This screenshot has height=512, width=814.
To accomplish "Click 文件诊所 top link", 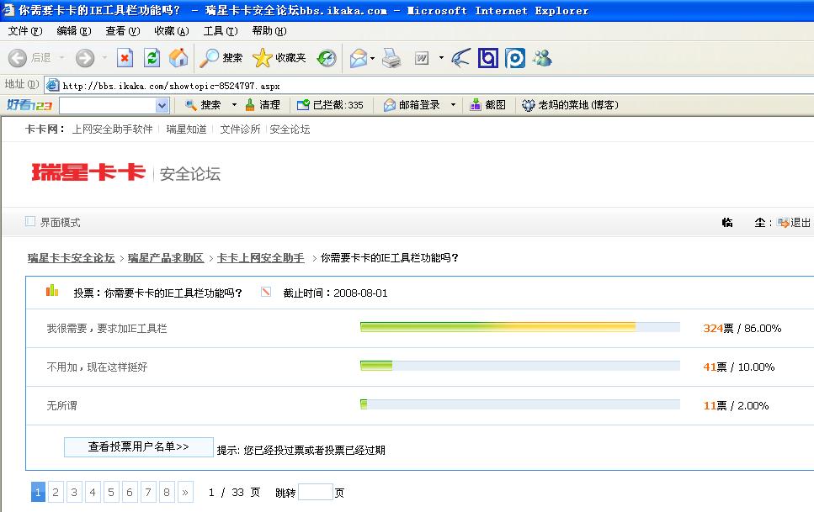I will tap(240, 129).
